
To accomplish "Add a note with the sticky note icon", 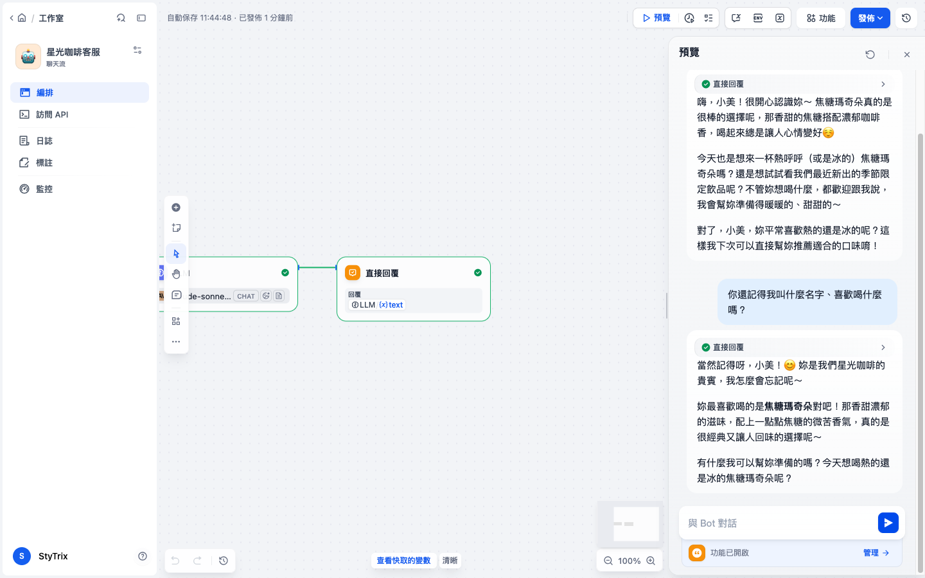I will pos(176,228).
